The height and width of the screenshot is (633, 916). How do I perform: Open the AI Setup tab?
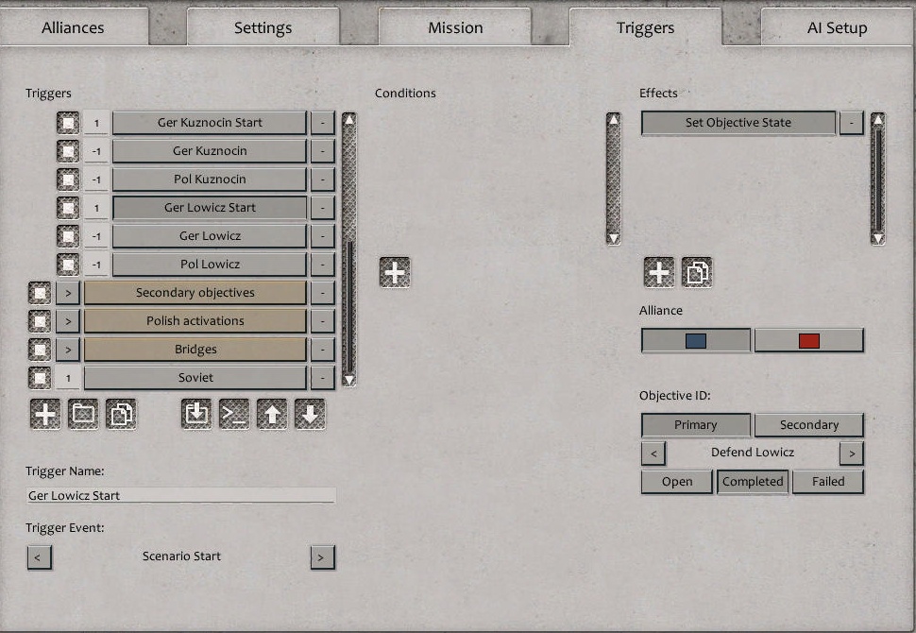pyautogui.click(x=837, y=27)
